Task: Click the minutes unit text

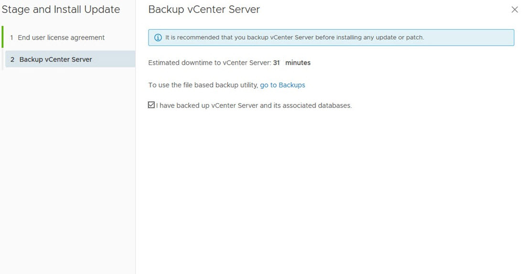Action: (x=298, y=63)
